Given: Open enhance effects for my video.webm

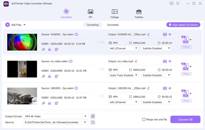Looking at the screenshot, I should [x=43, y=76].
